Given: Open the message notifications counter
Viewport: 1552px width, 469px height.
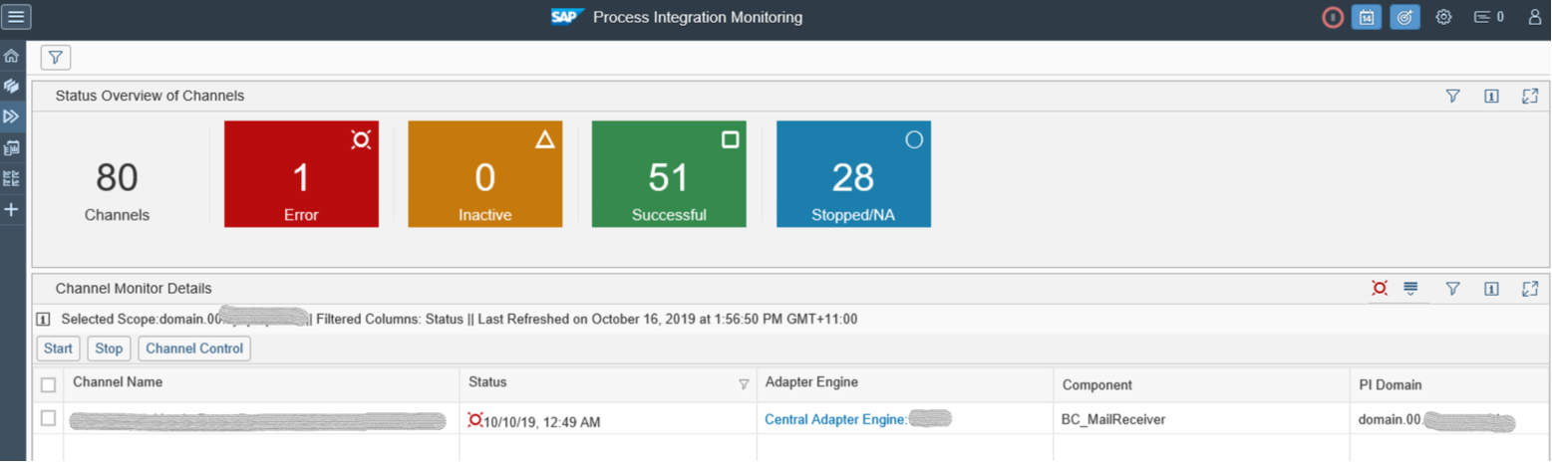Looking at the screenshot, I should [1489, 17].
